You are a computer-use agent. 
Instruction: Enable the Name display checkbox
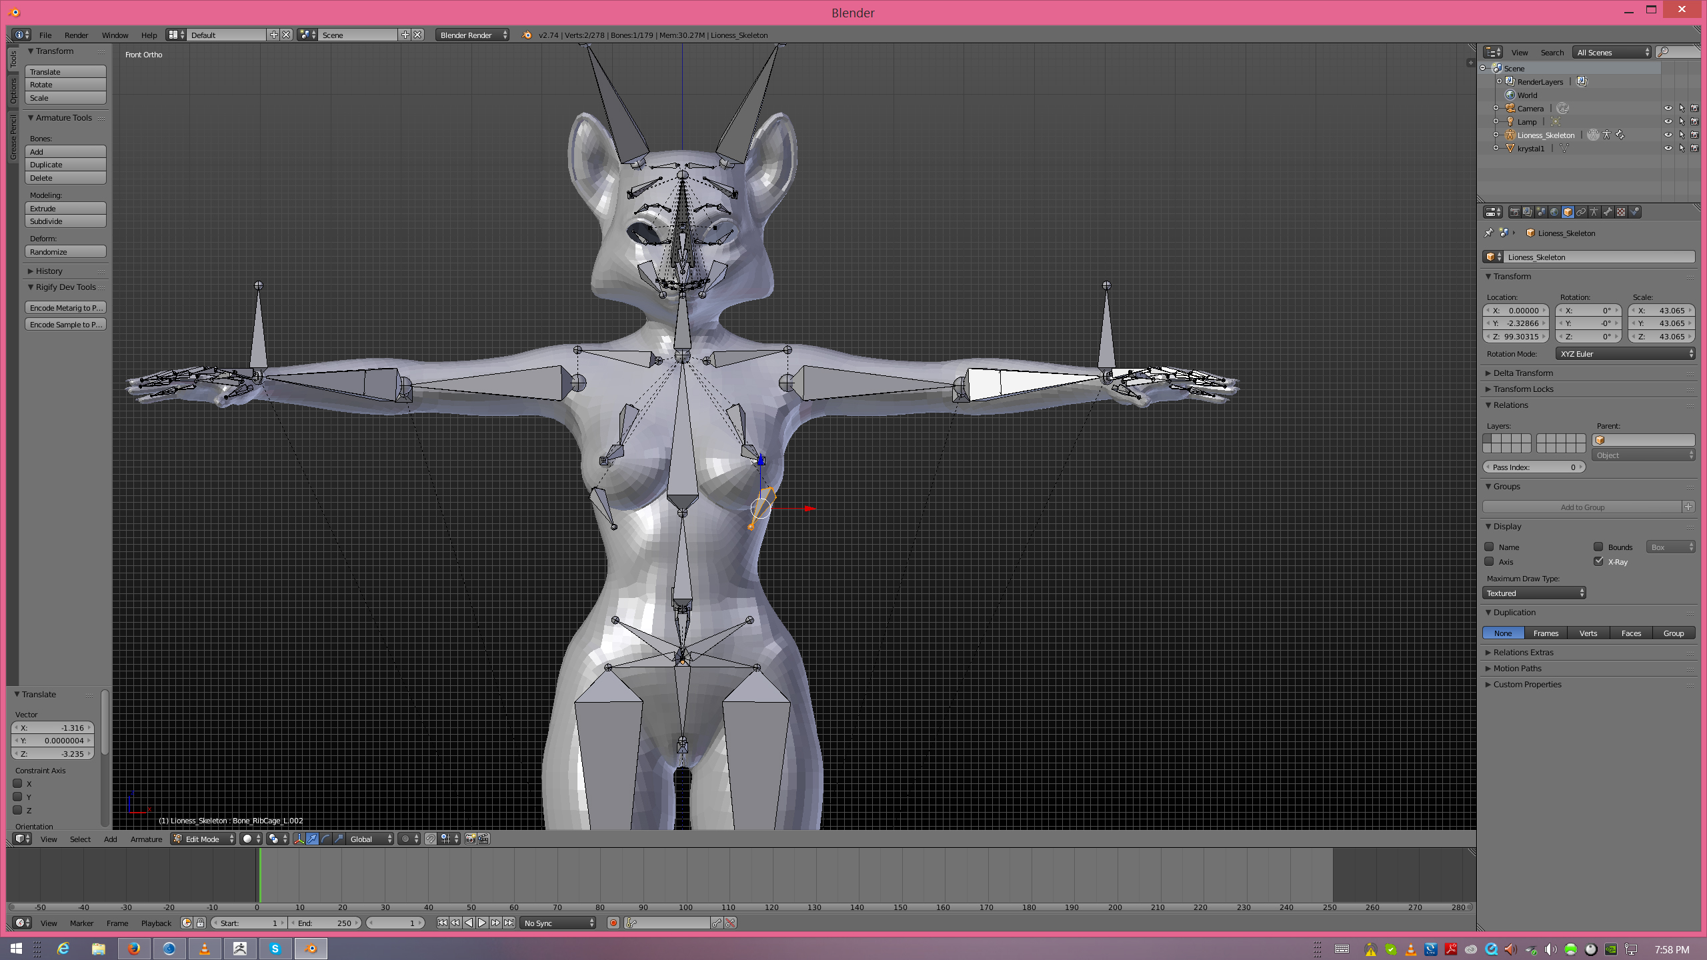pyautogui.click(x=1489, y=547)
